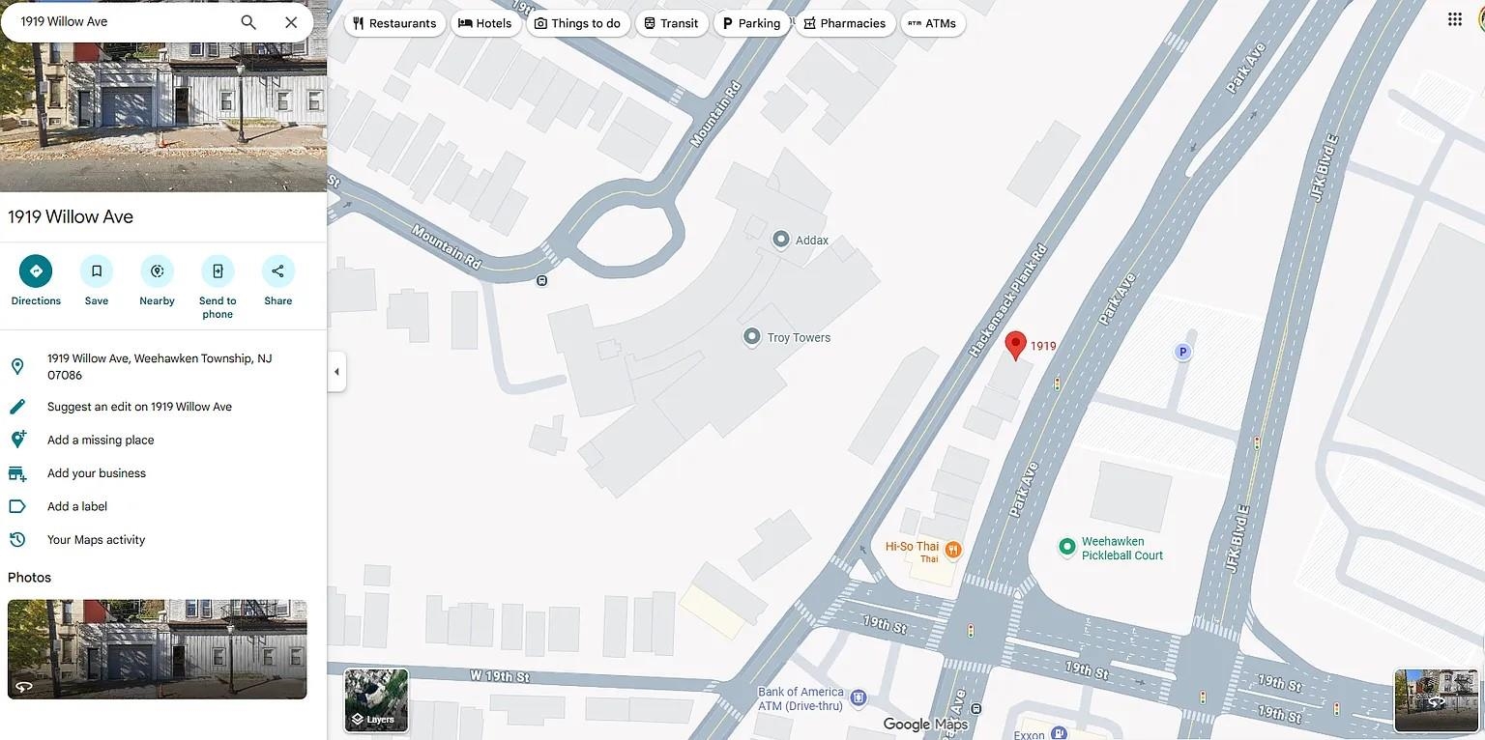Click the Directions button

tap(36, 271)
